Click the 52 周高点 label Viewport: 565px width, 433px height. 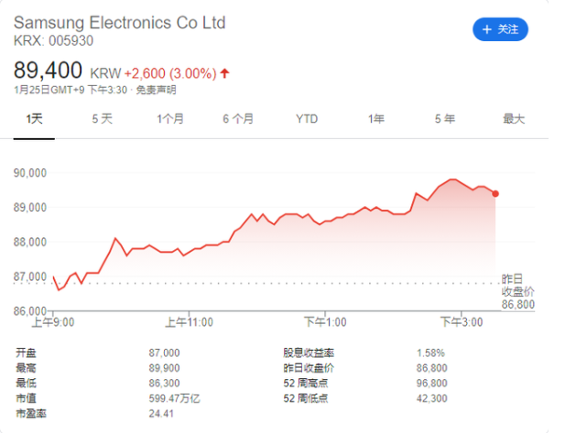click(306, 384)
